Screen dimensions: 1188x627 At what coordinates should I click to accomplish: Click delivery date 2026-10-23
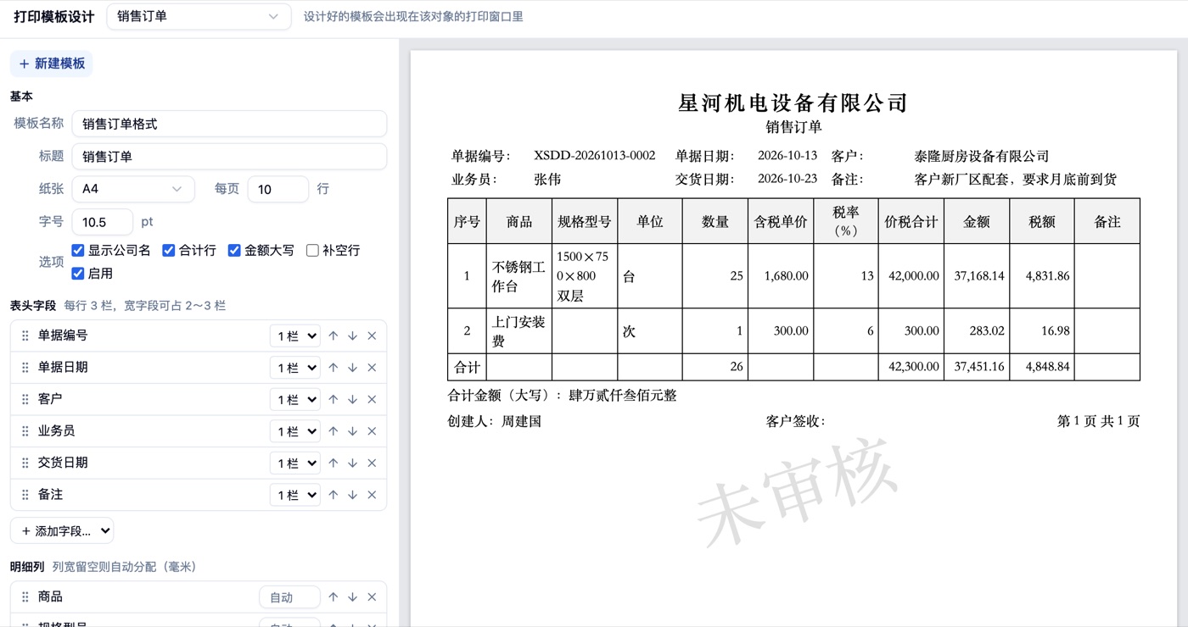pyautogui.click(x=787, y=180)
